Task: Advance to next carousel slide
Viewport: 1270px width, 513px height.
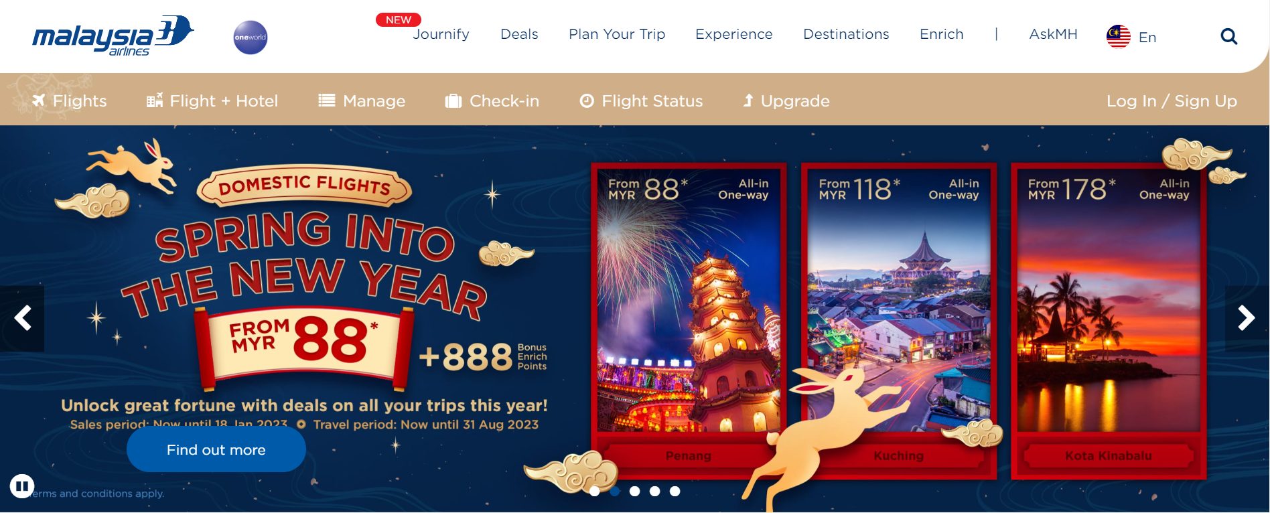Action: pos(1247,318)
